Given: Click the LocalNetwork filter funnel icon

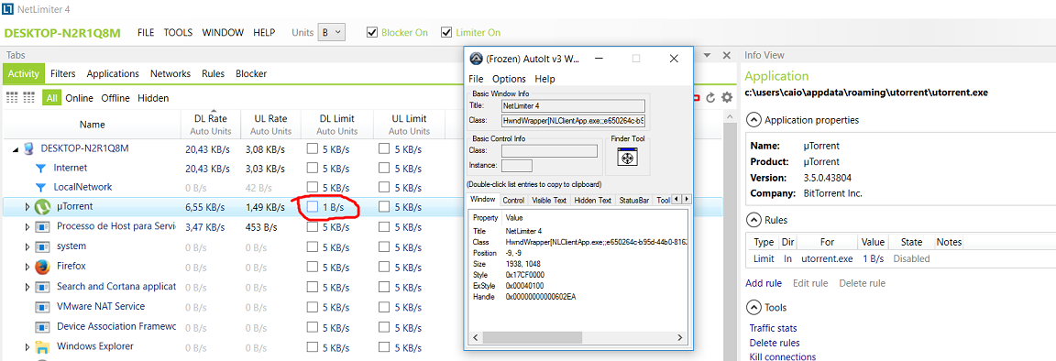Looking at the screenshot, I should click(40, 187).
